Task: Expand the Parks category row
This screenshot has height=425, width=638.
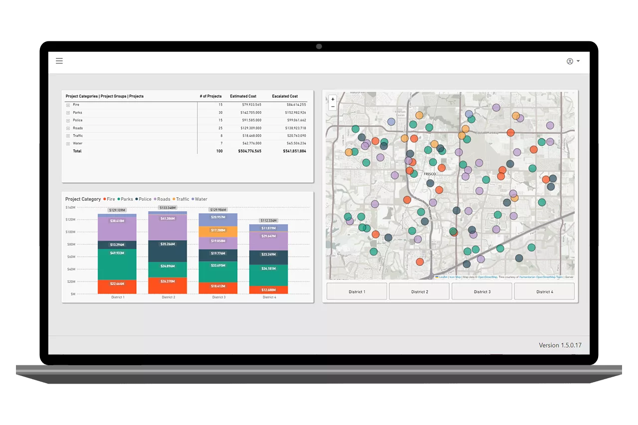Action: [x=68, y=113]
